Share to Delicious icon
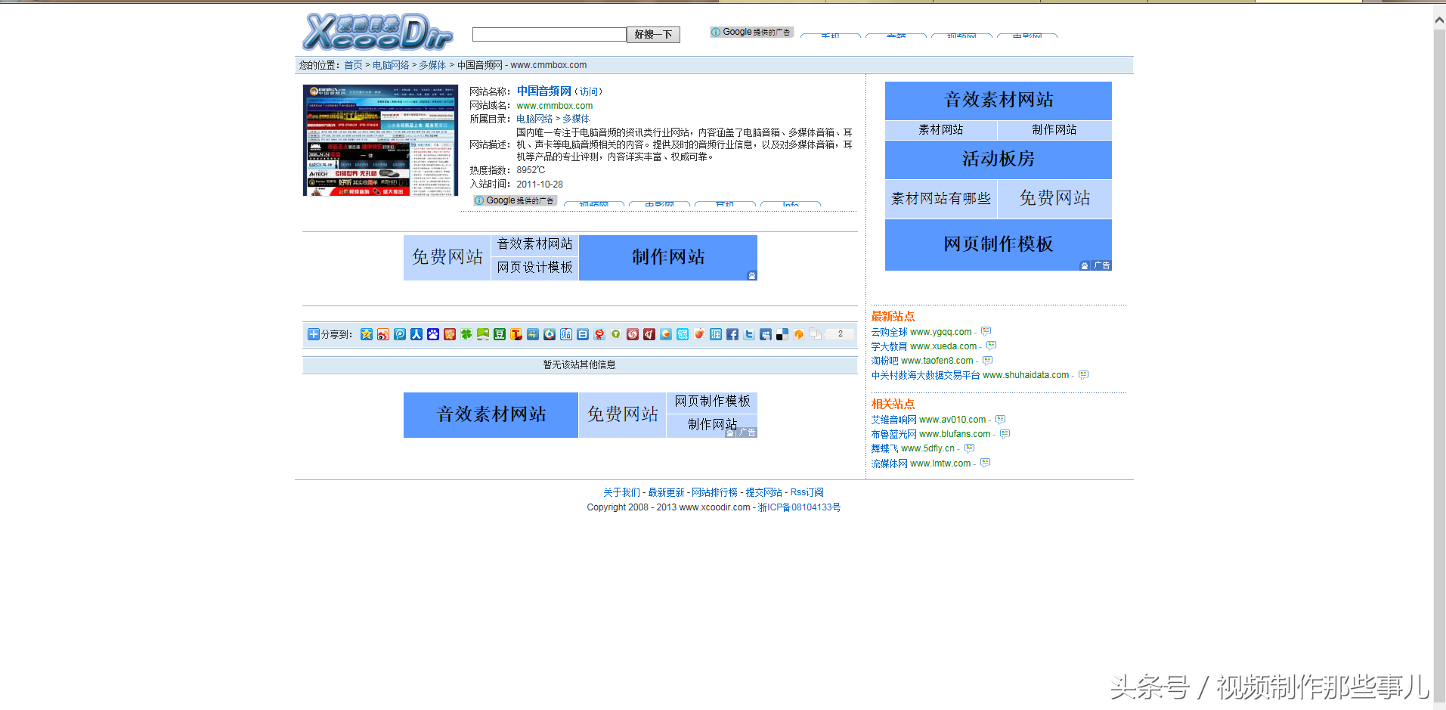 point(782,334)
